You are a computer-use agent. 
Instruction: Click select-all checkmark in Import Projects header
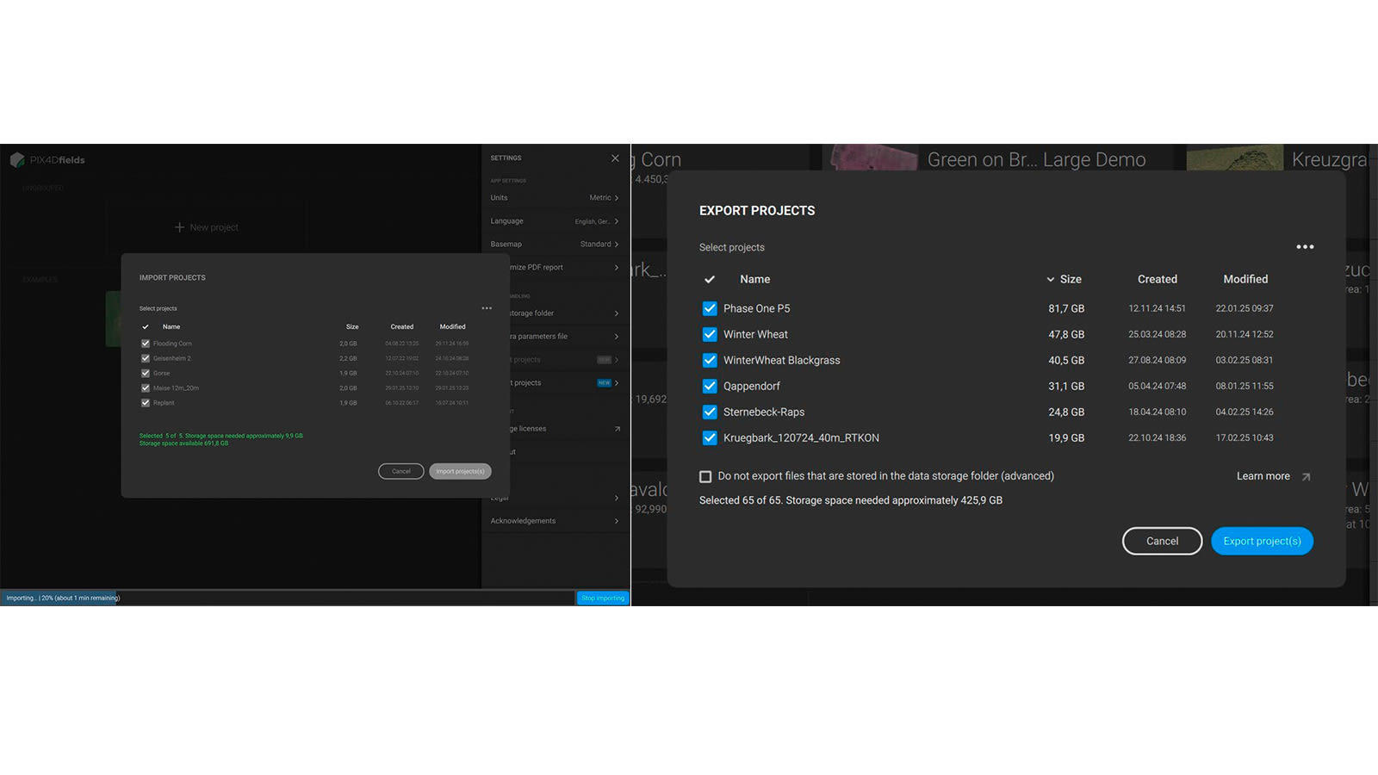click(146, 327)
